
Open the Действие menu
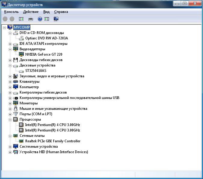[x=31, y=12]
